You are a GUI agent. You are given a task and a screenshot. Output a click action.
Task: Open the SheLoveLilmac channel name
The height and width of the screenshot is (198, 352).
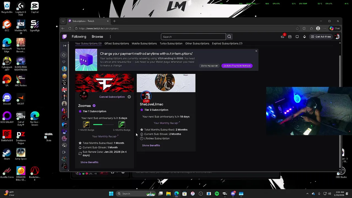(152, 104)
